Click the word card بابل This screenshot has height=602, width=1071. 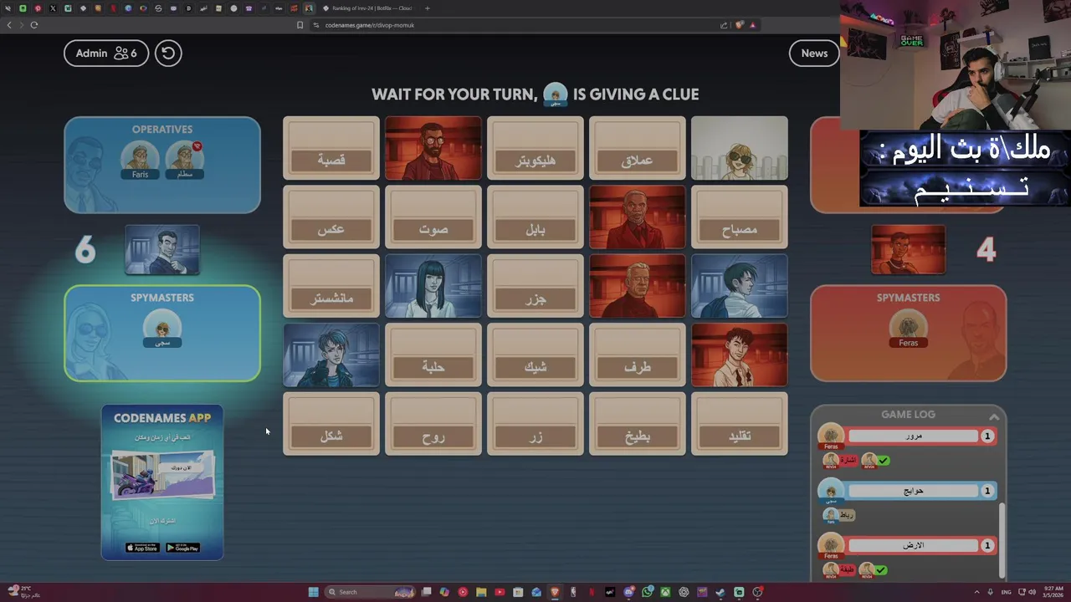(x=535, y=217)
